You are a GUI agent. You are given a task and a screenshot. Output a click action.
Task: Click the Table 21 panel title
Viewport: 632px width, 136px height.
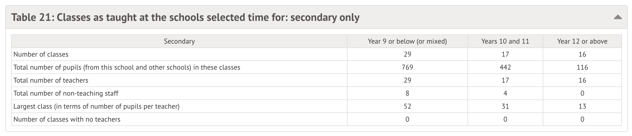[x=185, y=17]
